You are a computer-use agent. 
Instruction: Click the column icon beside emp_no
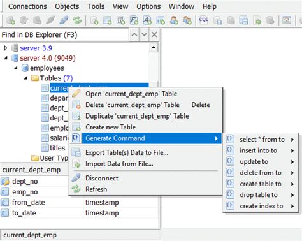[x=5, y=192]
